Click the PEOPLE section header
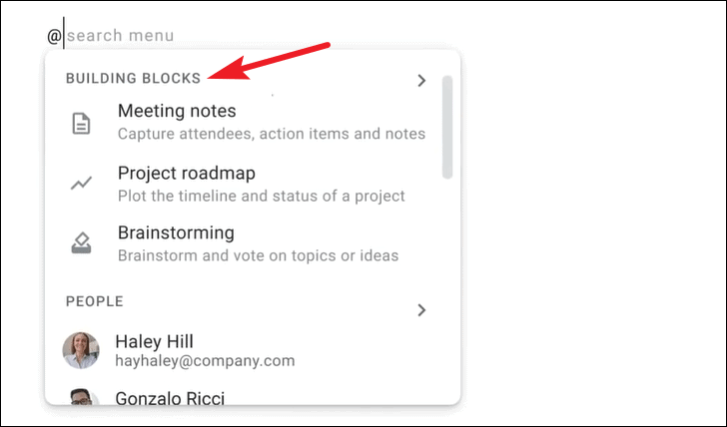Viewport: 727px width, 427px height. pos(95,301)
